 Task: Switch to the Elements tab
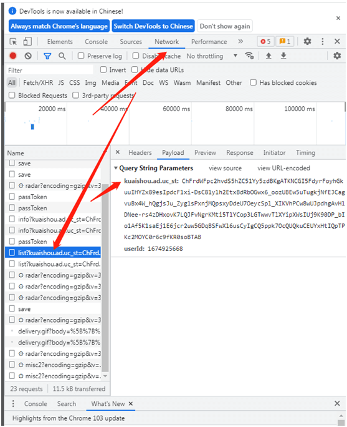tap(60, 42)
